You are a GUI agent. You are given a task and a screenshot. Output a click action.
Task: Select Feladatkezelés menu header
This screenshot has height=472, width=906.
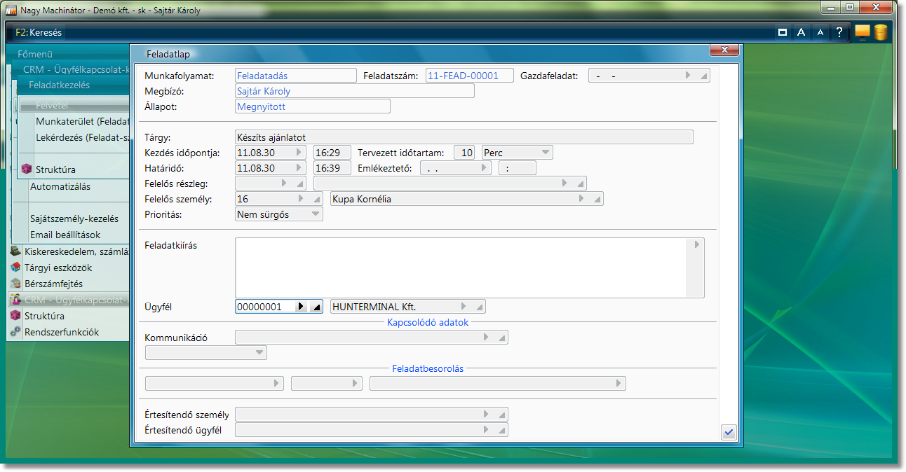(60, 85)
